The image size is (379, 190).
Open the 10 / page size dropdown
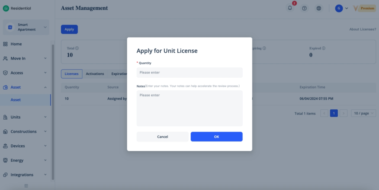click(x=363, y=113)
